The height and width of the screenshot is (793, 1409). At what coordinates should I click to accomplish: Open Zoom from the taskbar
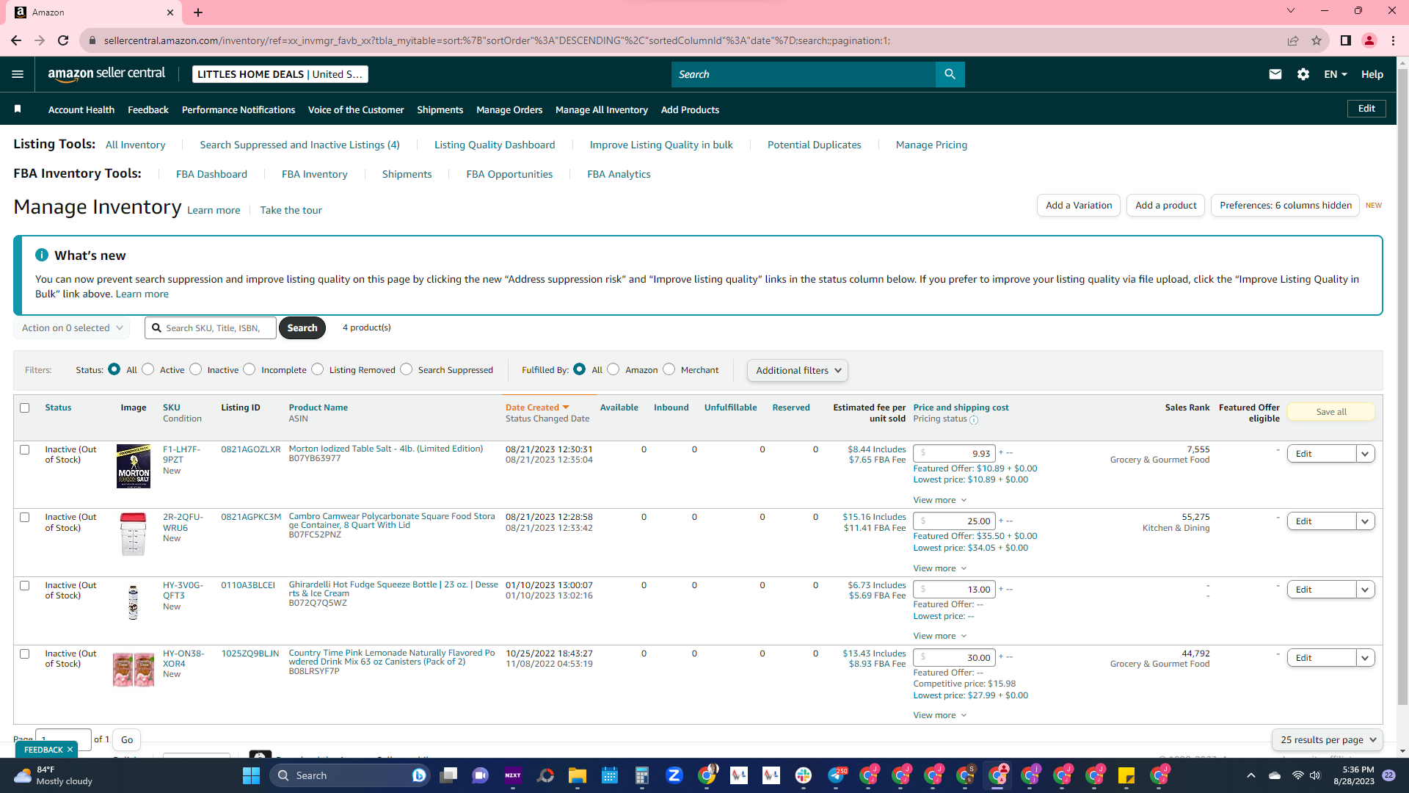click(x=674, y=775)
